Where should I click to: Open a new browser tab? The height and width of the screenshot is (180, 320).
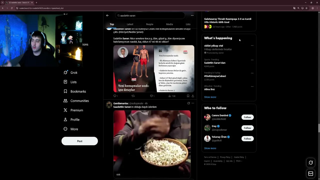[36, 2]
